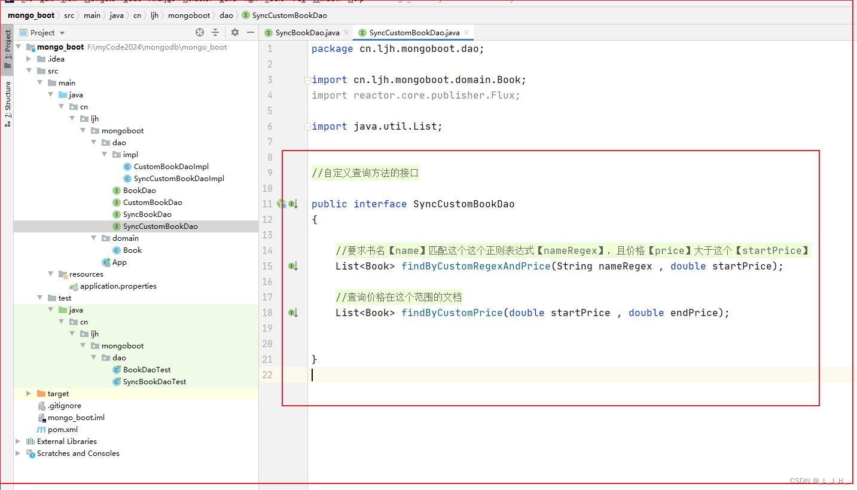Select the test dao folder
This screenshot has width=857, height=490.
pyautogui.click(x=114, y=358)
